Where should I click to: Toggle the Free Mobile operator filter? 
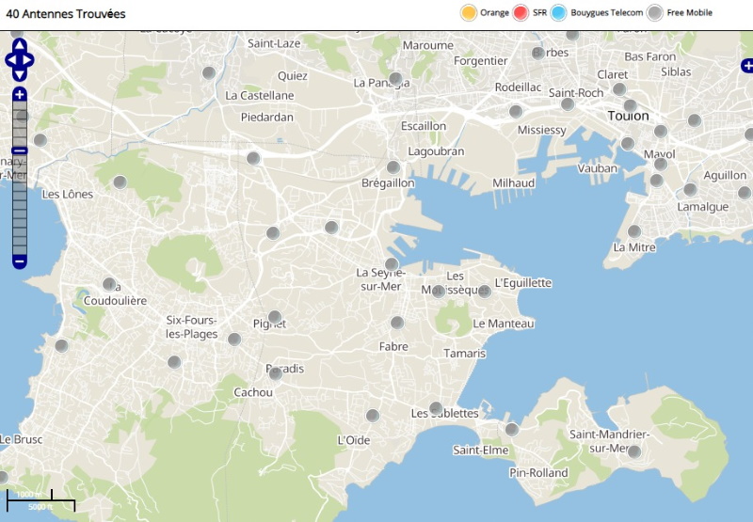[x=655, y=12]
